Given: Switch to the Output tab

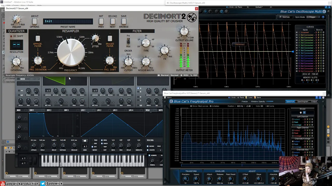Looking at the screenshot, I should (x=314, y=102).
